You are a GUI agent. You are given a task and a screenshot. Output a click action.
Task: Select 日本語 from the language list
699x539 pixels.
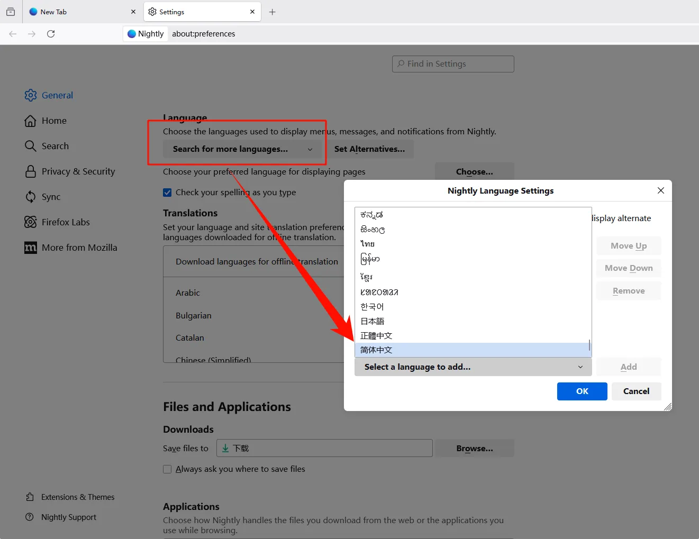(x=373, y=321)
